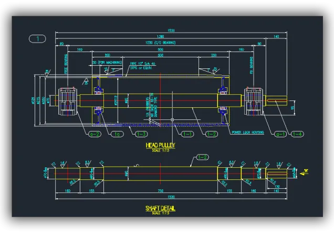Image resolution: width=334 pixels, height=233 pixels.
Task: Select the 900 dimension text
Action: coord(160,50)
